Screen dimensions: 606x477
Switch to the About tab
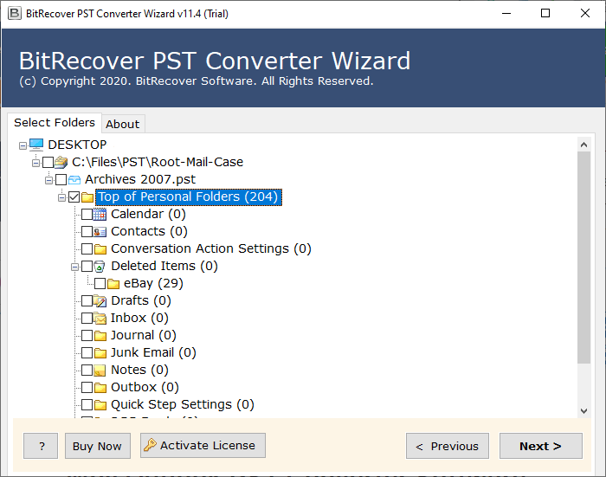coord(122,124)
